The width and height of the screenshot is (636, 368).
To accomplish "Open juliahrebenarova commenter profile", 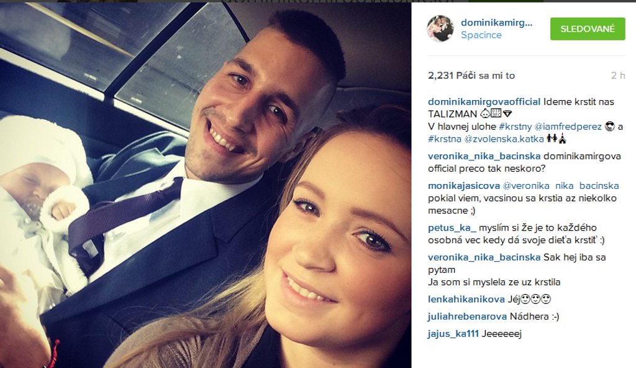I will click(467, 316).
